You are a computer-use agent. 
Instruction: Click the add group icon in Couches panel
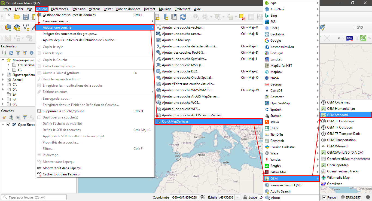click(x=11, y=117)
